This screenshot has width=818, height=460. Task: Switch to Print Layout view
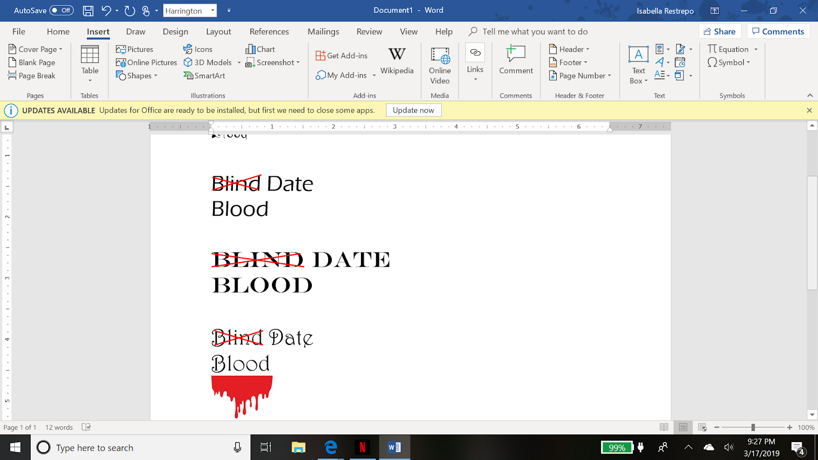click(683, 427)
